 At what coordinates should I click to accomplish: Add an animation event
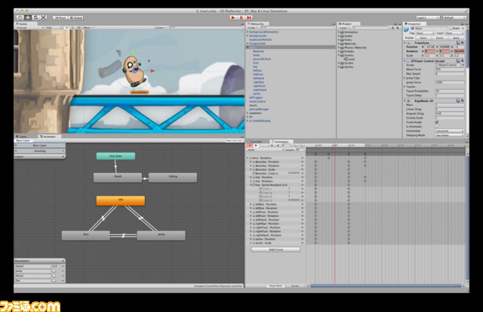(301, 146)
